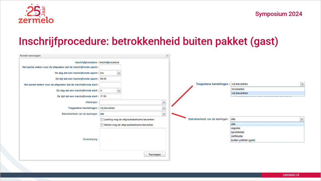321x181 pixels.
Task: Select the zelfstudie option
Action: pyautogui.click(x=267, y=136)
